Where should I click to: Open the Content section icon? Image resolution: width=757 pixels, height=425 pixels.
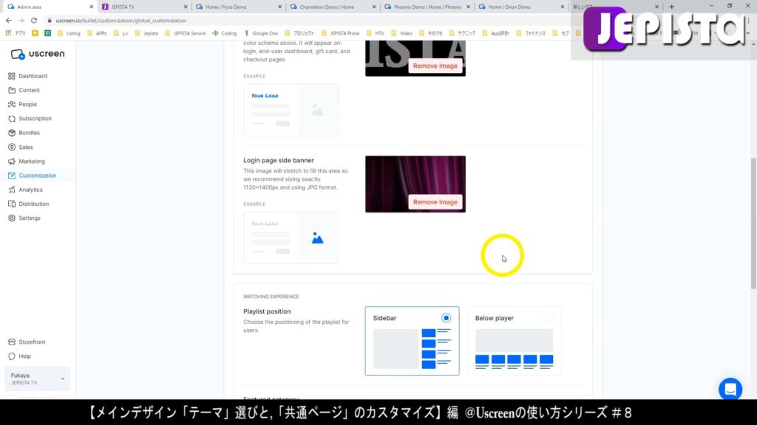[12, 90]
